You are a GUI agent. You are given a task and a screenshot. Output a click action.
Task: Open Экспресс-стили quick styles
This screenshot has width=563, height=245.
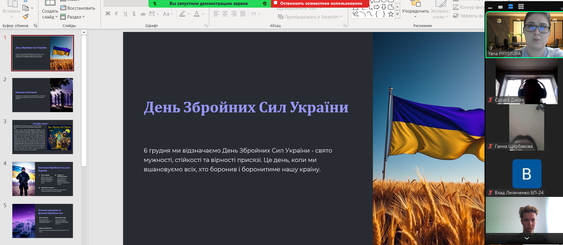[440, 10]
